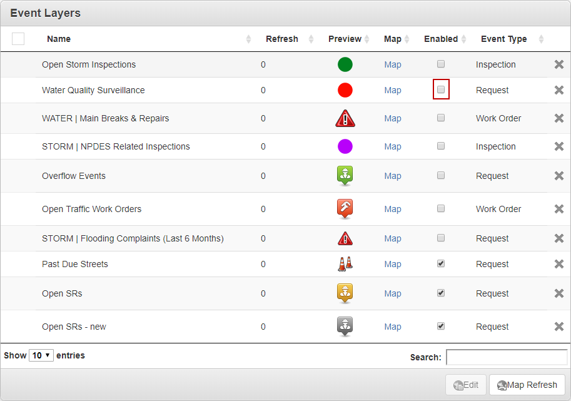Click the traffic cones icon for Past Due Streets
This screenshot has width=571, height=401.
(x=345, y=264)
